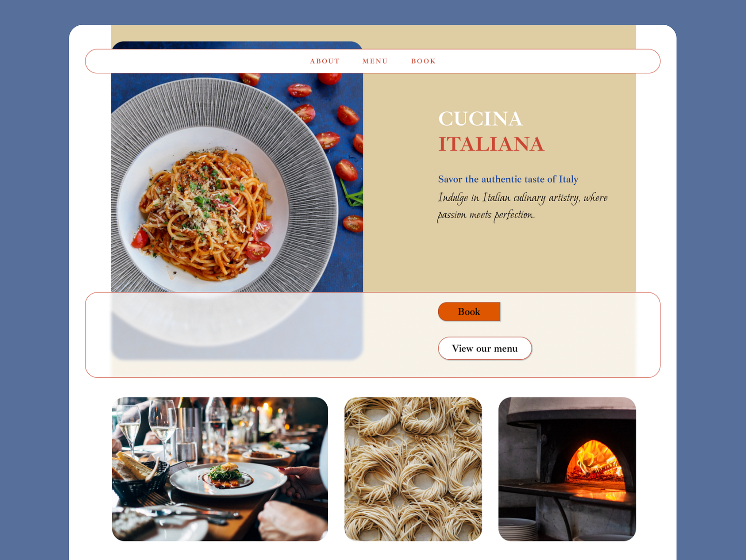Click the Savor the authentic taste subtitle
Viewport: 746px width, 560px height.
coord(508,179)
